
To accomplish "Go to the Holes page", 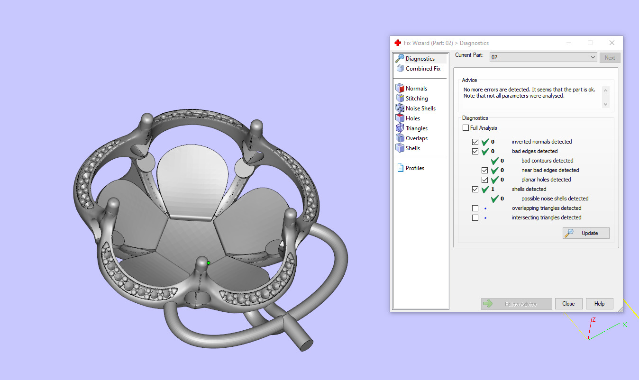I will 413,118.
